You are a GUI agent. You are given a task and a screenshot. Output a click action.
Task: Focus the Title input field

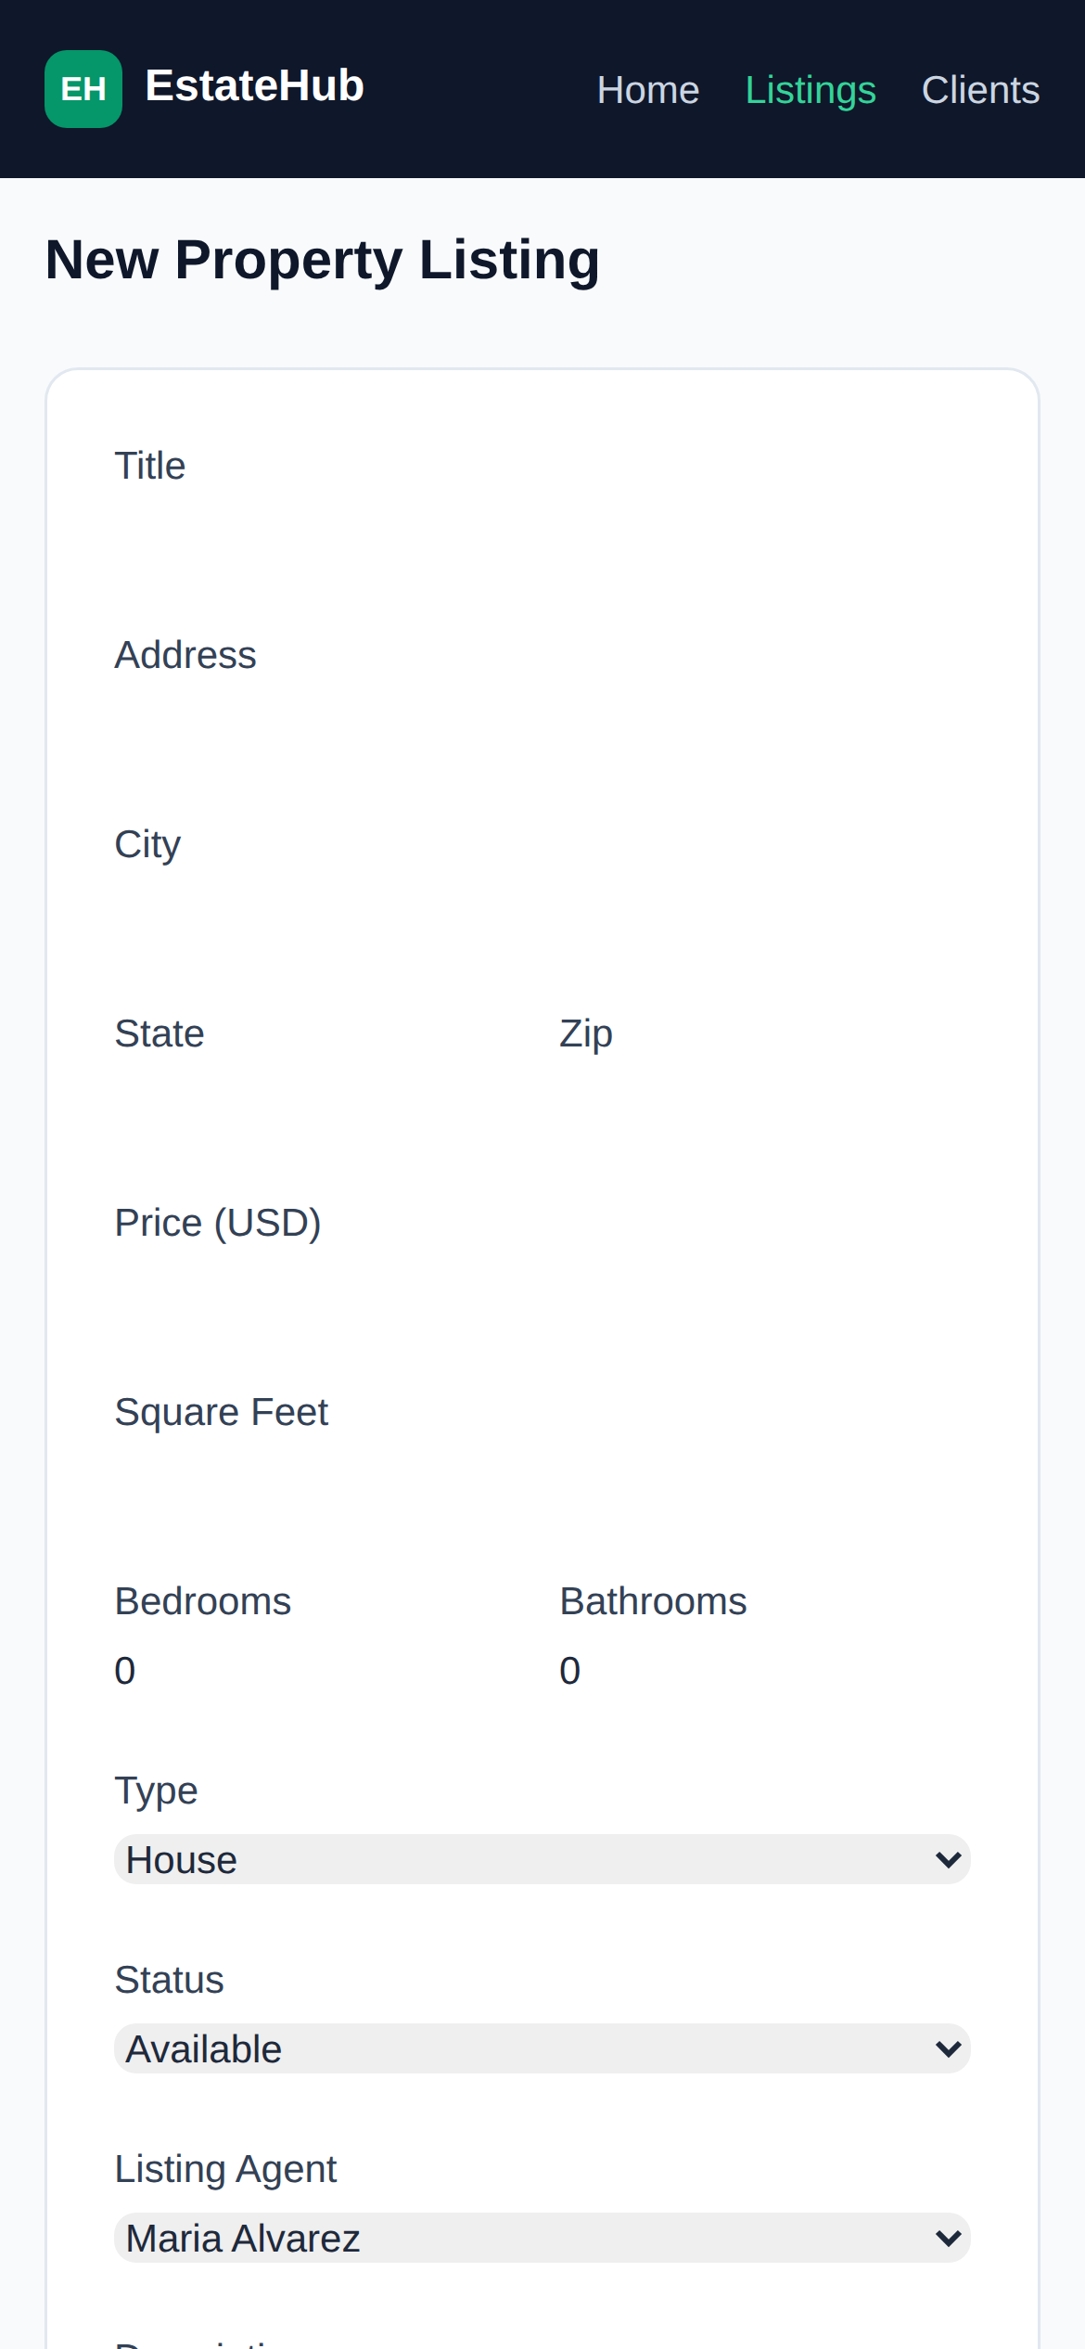click(542, 534)
